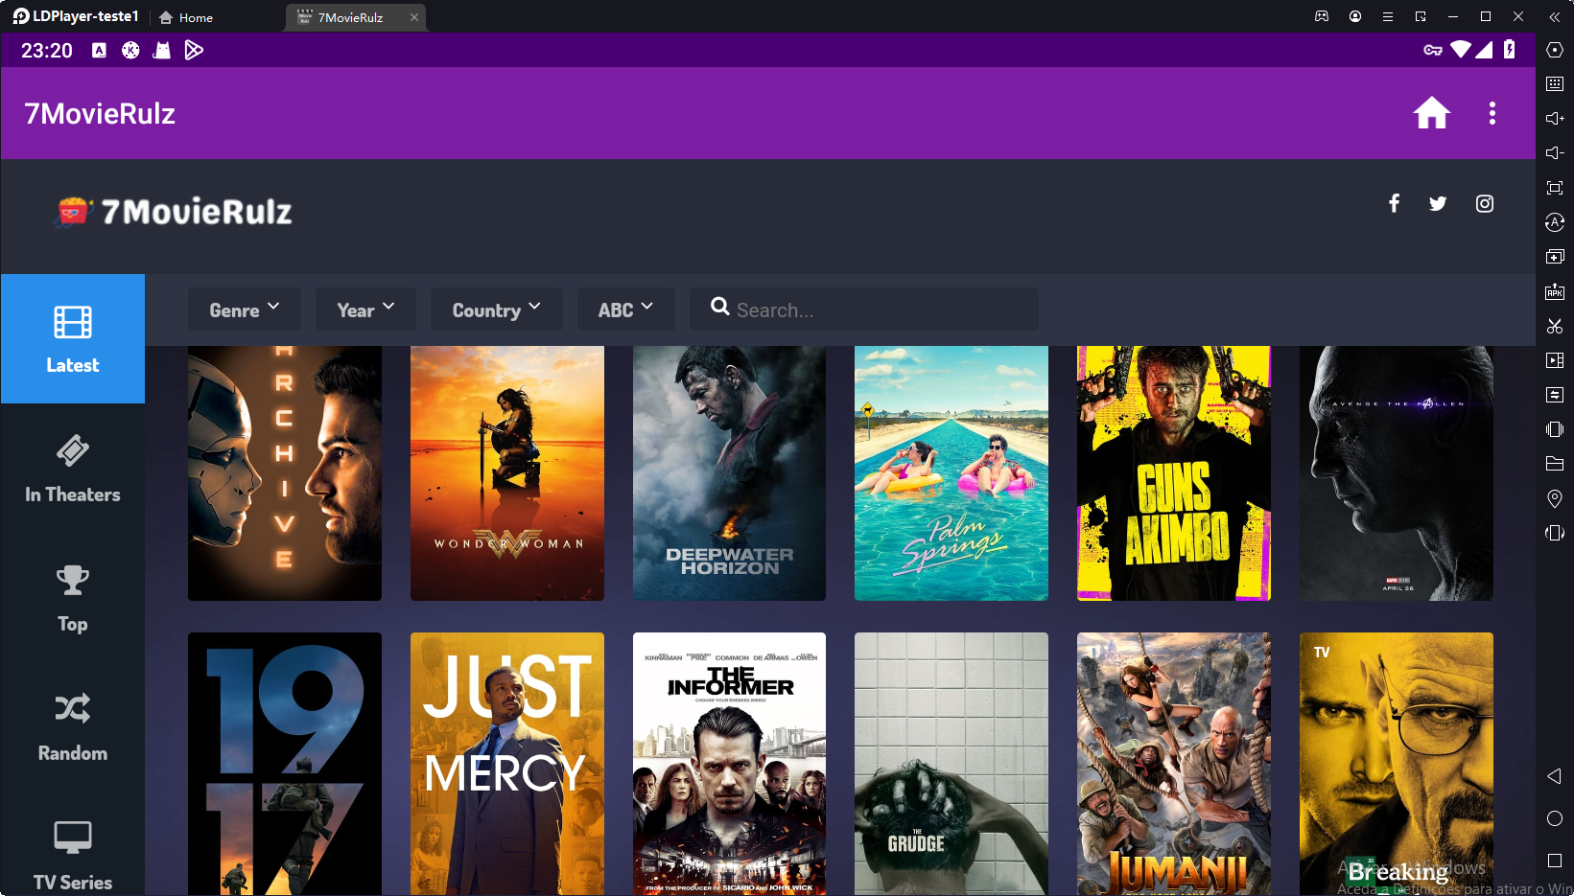Expand the Genre dropdown

tap(244, 309)
